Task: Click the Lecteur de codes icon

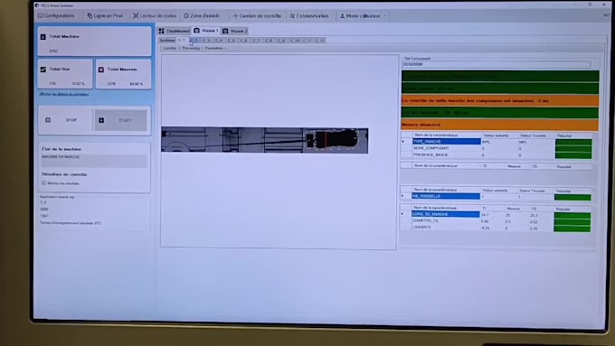Action: [136, 15]
